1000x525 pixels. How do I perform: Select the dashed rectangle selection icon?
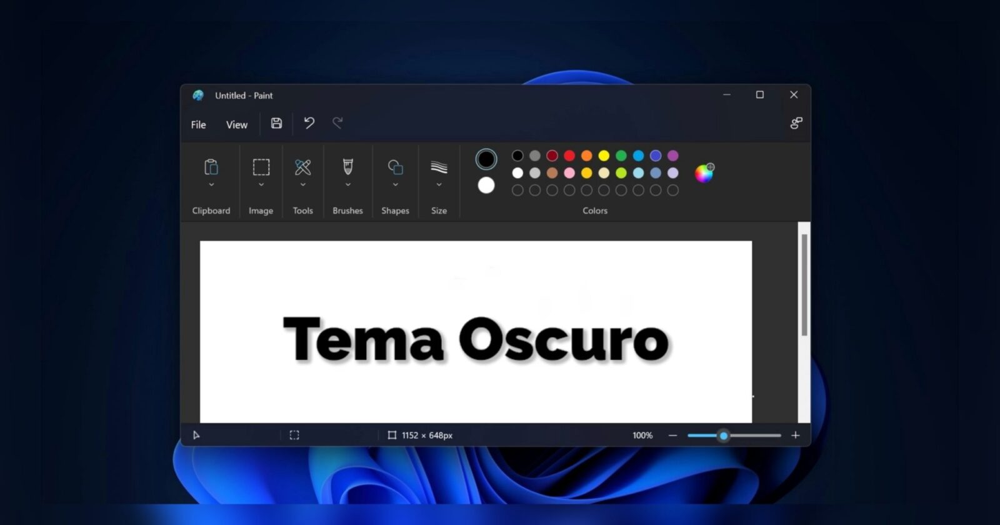tap(261, 167)
